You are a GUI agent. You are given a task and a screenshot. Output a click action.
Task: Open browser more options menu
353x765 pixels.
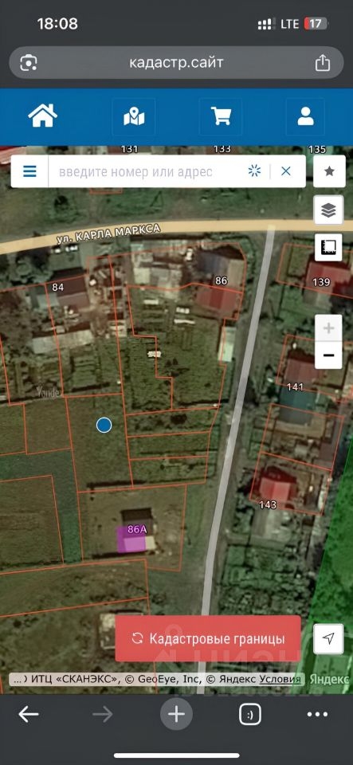click(317, 715)
